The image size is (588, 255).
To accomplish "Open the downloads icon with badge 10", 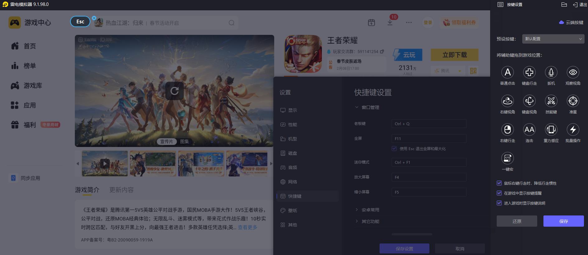I will point(390,22).
